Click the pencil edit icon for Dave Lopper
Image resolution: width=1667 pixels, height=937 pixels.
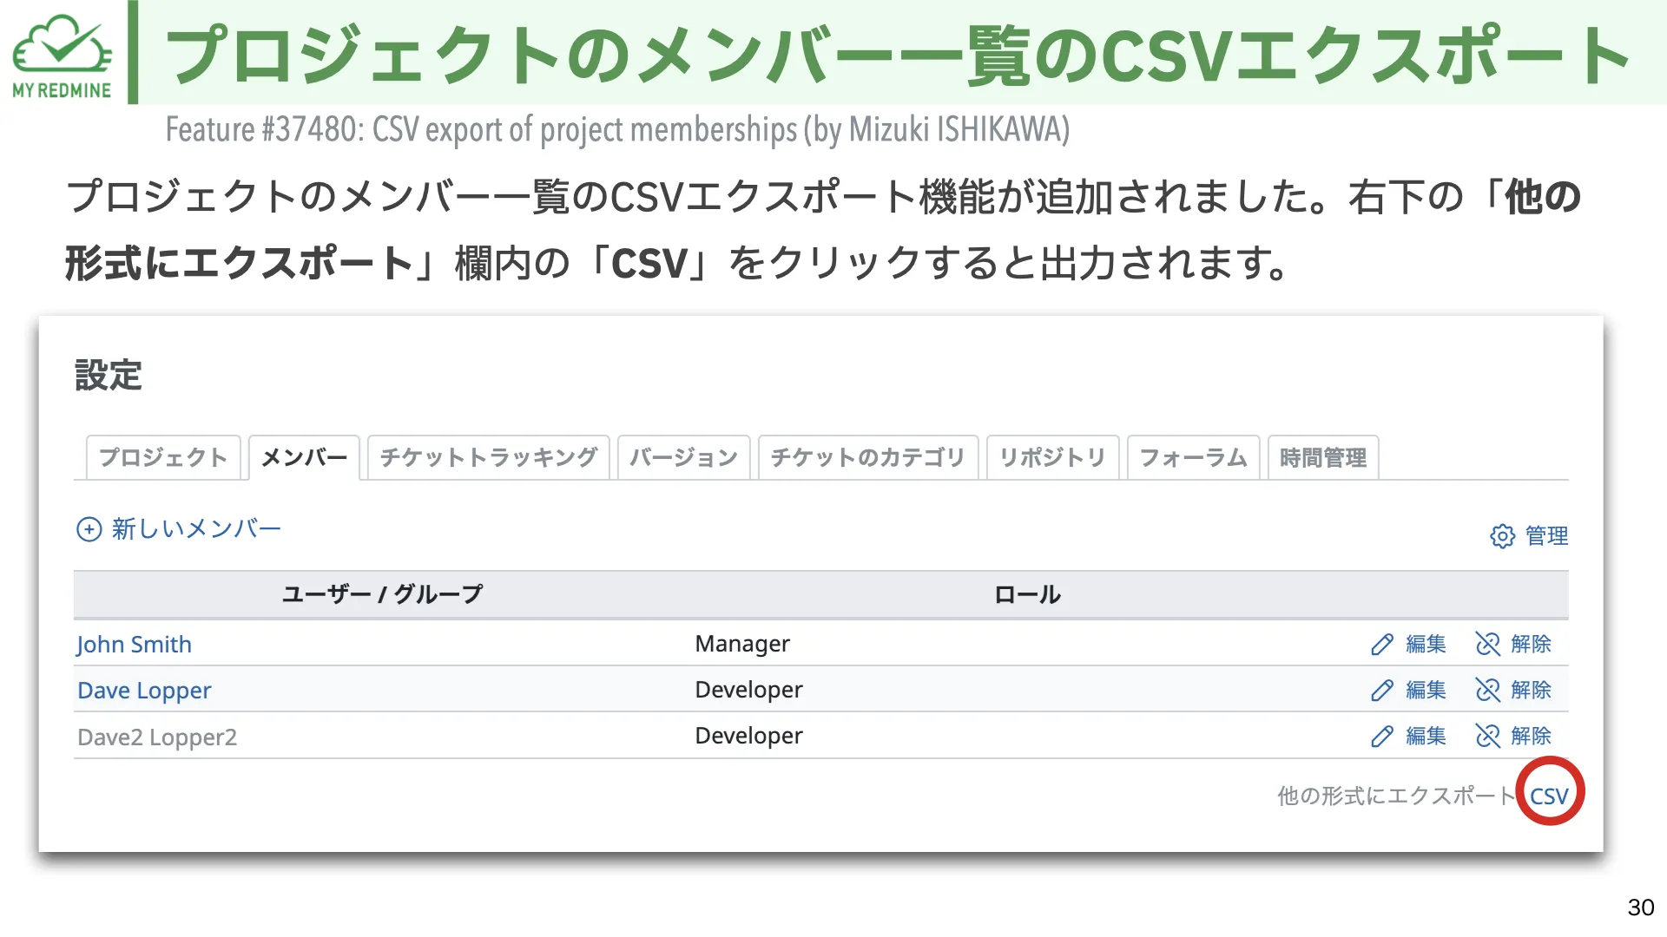[1382, 691]
